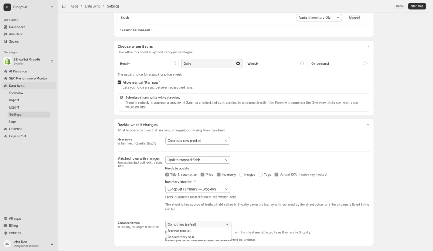Open Variant Inventory Qty dropdown
The width and height of the screenshot is (433, 251).
pos(319,18)
